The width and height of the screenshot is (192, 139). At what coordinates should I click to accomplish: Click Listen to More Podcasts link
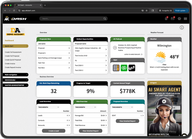point(133,55)
